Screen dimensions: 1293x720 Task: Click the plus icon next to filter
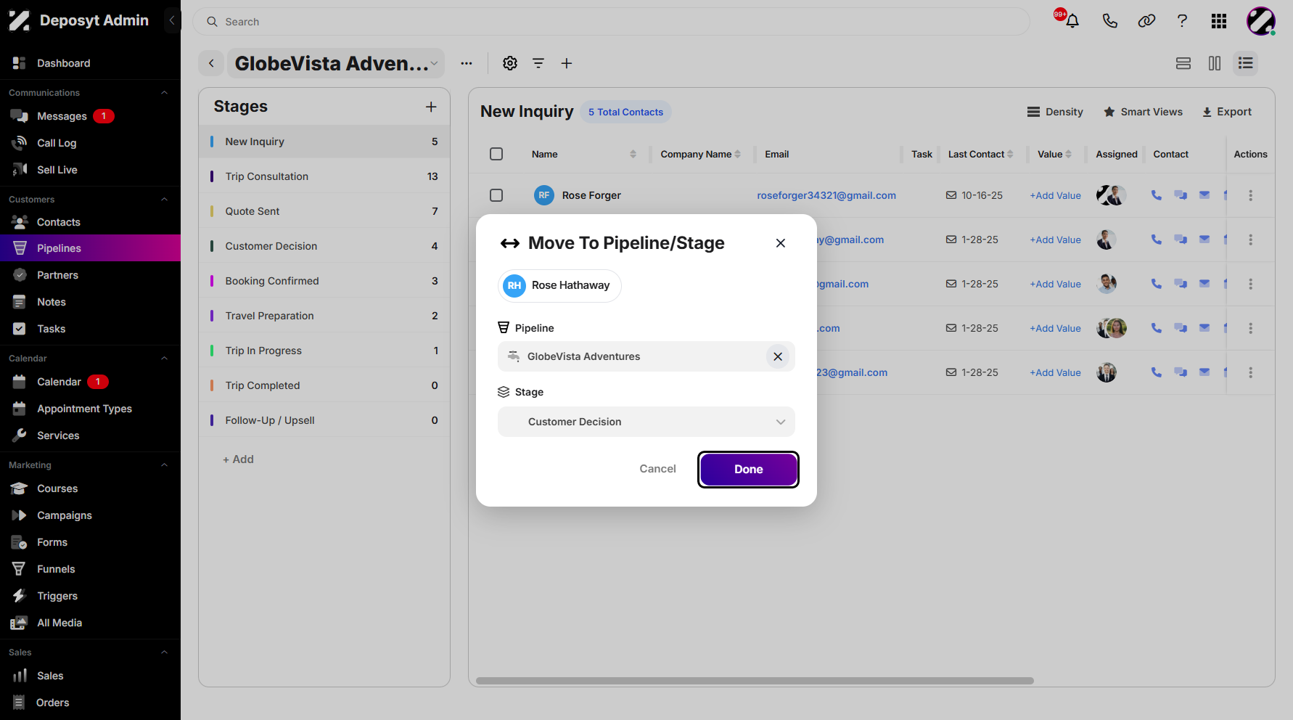coord(567,63)
